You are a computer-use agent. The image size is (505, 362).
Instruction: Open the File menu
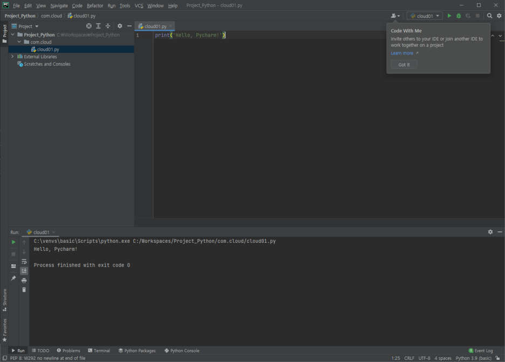click(16, 5)
